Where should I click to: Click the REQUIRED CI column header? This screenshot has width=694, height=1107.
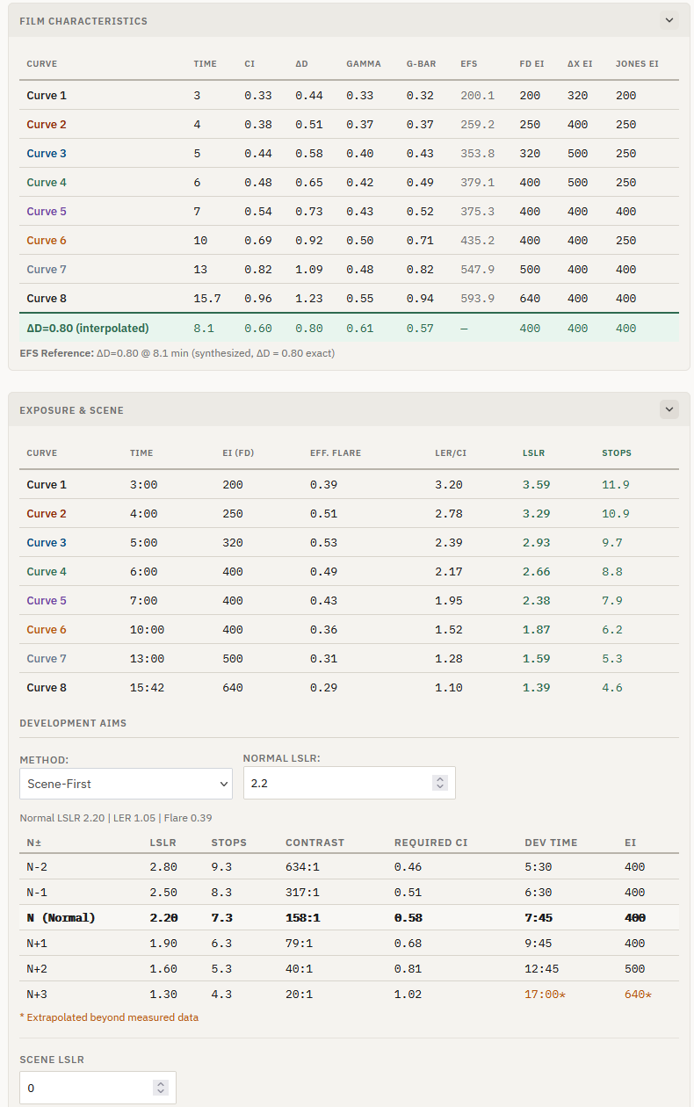[430, 843]
